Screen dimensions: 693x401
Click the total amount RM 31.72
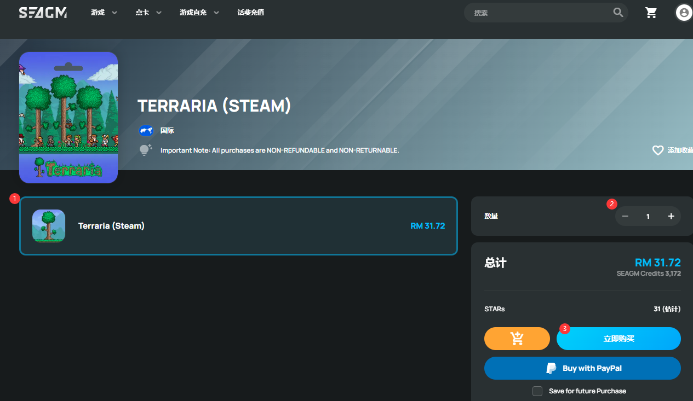[x=657, y=263]
